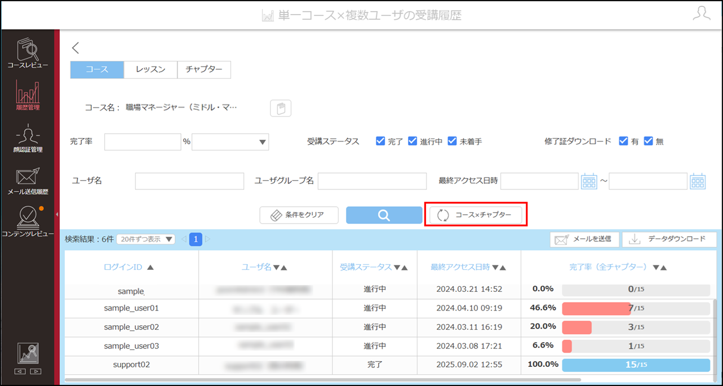The height and width of the screenshot is (386, 723).
Task: Open 顔認証管理 in the sidebar
Action: tap(28, 138)
